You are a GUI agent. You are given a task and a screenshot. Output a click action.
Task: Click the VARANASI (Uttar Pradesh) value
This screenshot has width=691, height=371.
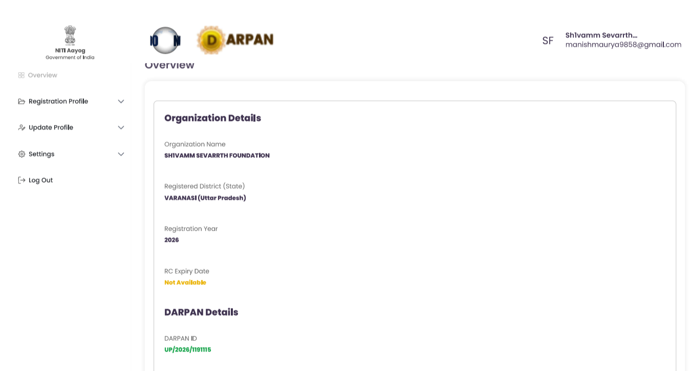click(205, 198)
